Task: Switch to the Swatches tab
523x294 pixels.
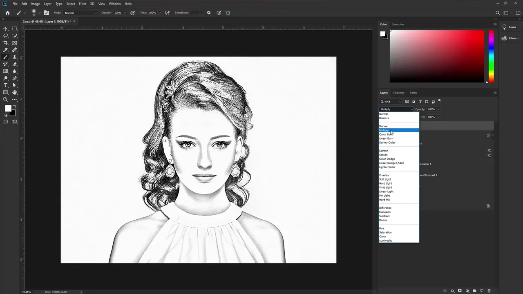Action: 398,24
